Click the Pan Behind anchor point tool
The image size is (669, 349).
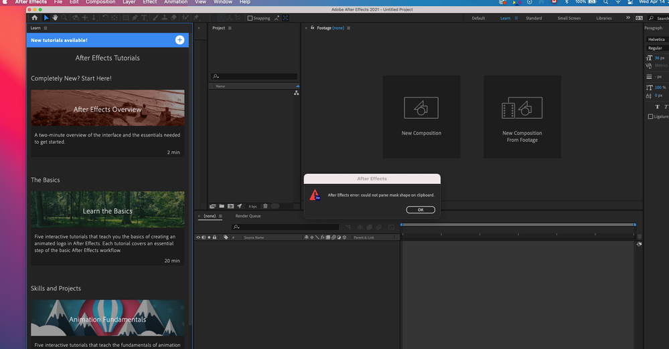tap(115, 18)
